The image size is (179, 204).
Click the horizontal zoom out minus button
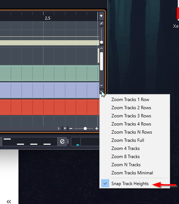click(x=71, y=128)
